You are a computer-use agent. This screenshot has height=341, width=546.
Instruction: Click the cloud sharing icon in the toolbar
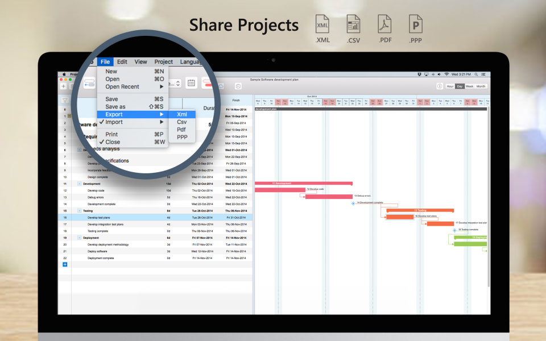coord(221,86)
